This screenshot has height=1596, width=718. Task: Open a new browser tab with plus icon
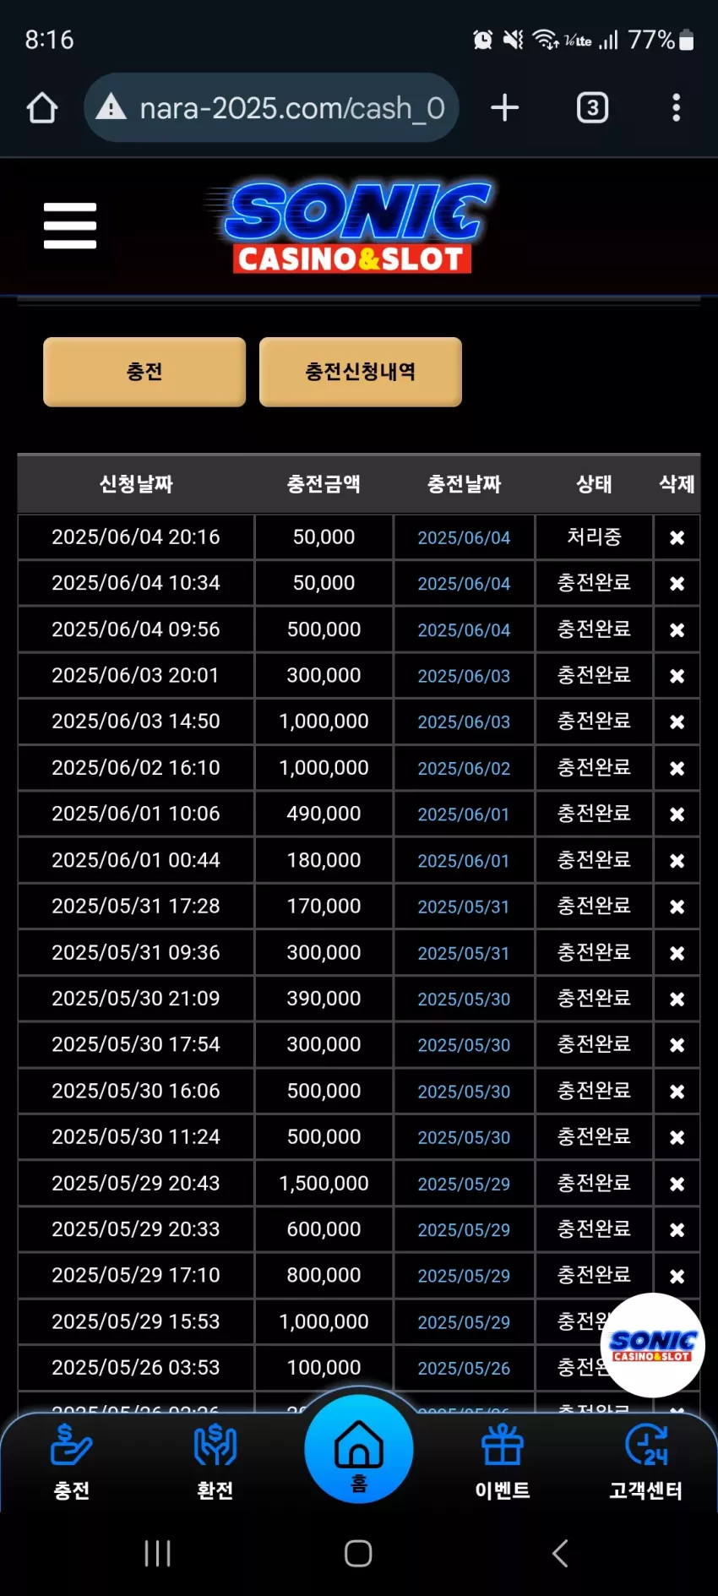coord(505,108)
